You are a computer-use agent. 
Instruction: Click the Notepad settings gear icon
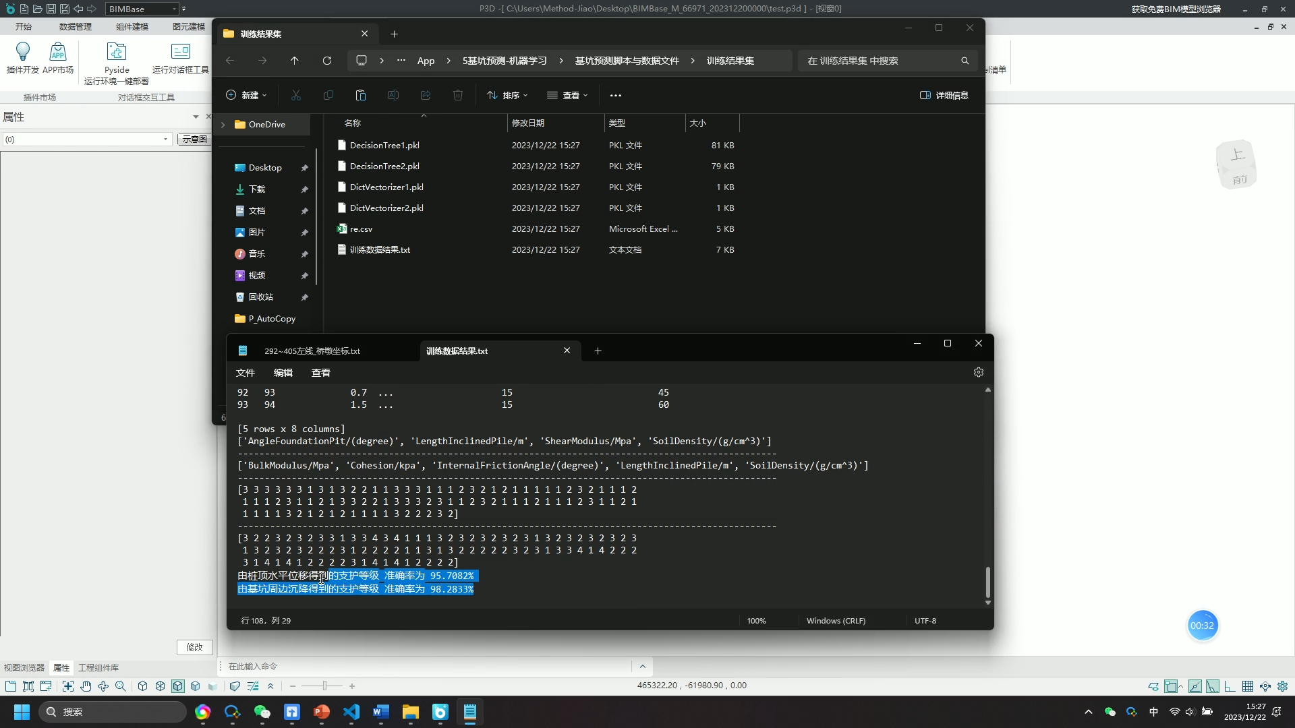pyautogui.click(x=978, y=372)
